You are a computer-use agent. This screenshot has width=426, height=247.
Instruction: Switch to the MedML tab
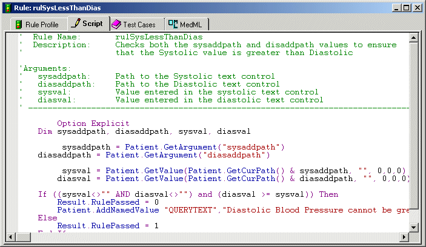(x=187, y=24)
